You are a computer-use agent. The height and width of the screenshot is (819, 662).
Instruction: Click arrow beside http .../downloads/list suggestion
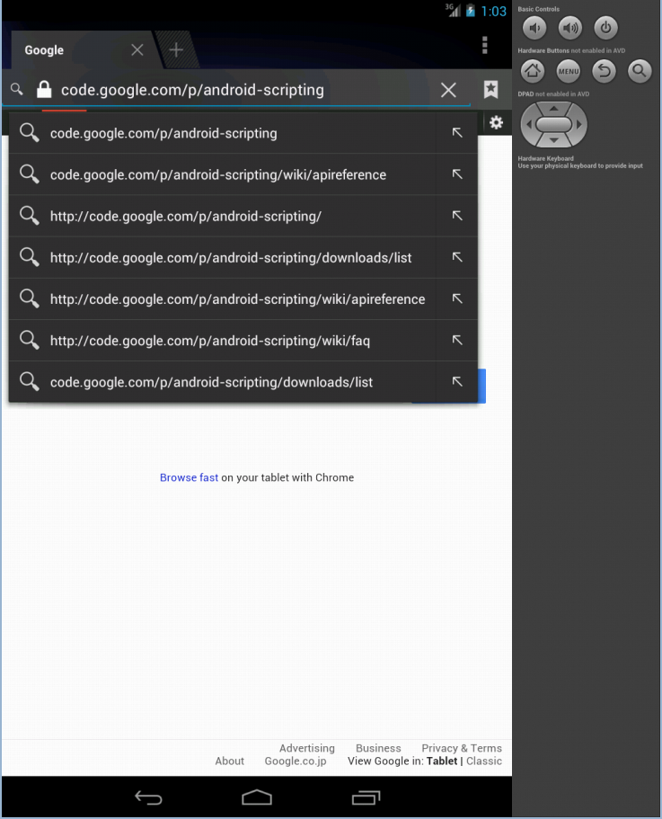[x=457, y=257]
